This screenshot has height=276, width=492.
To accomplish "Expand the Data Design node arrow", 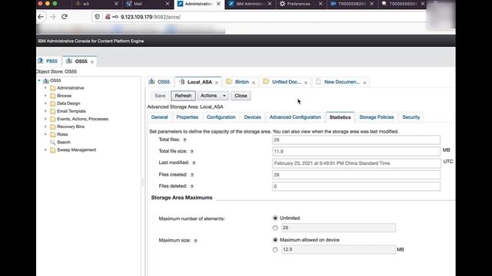I will click(45, 103).
